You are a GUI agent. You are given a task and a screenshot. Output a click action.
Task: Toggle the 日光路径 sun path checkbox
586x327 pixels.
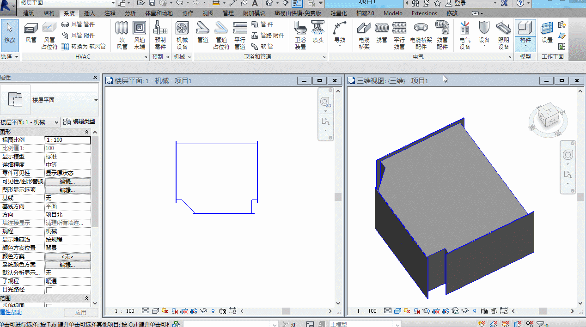49,290
